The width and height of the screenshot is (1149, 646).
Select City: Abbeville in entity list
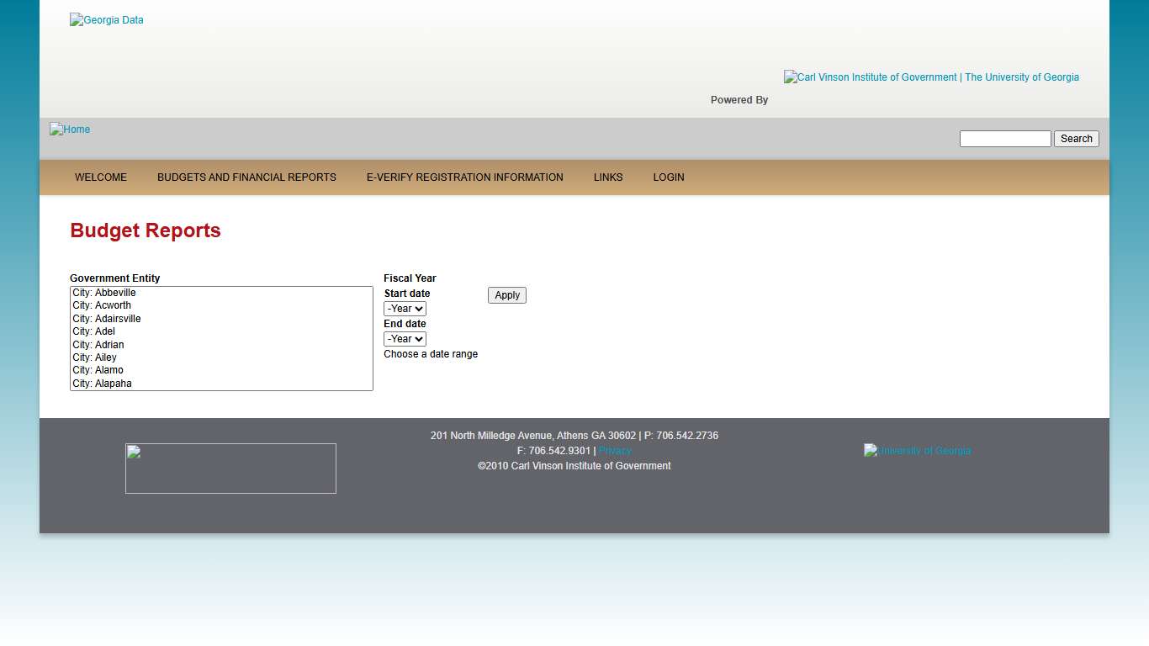tap(104, 293)
